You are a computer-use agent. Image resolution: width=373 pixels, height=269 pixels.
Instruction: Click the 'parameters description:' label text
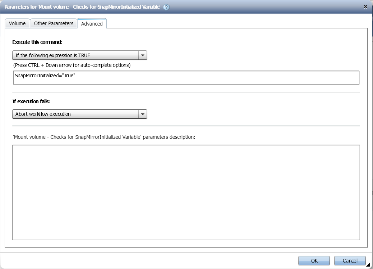click(103, 137)
